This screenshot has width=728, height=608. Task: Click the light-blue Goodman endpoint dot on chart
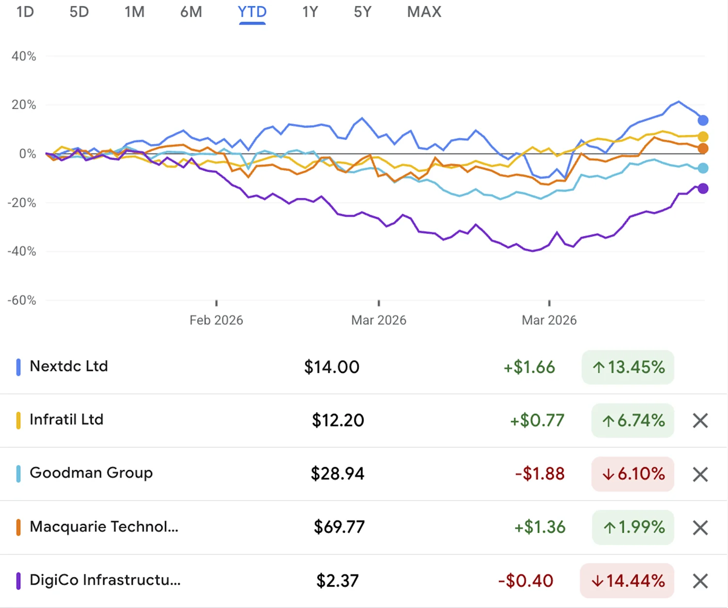[703, 168]
